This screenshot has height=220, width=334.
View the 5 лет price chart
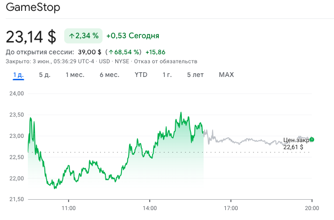pyautogui.click(x=195, y=75)
